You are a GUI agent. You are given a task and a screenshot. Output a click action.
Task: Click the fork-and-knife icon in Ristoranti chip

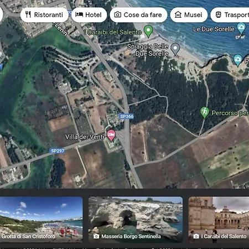[x=28, y=14]
